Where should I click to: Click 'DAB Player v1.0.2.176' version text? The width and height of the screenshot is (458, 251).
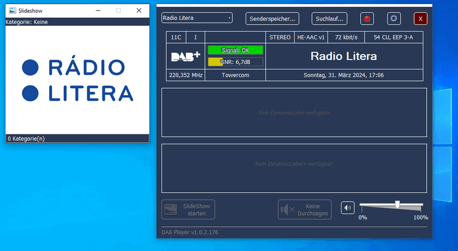tap(190, 232)
